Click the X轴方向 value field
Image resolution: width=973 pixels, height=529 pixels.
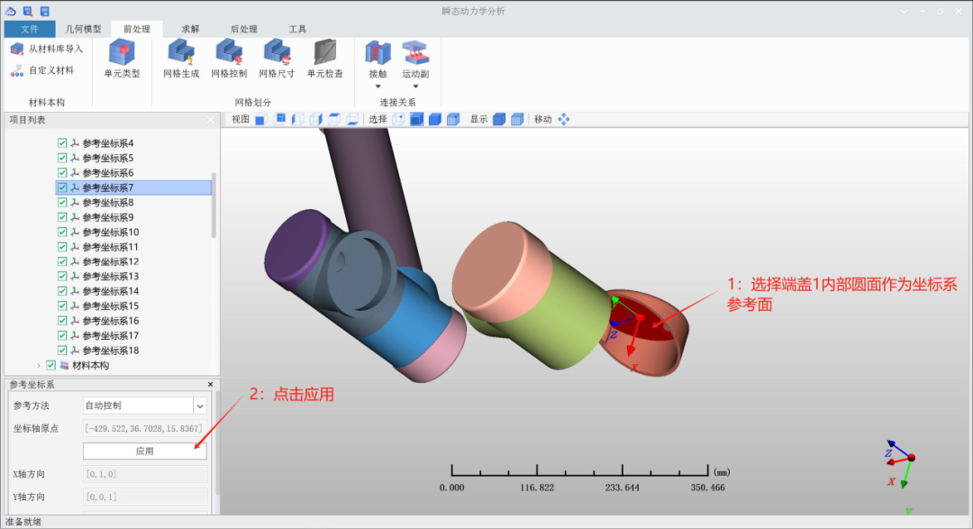(x=144, y=474)
